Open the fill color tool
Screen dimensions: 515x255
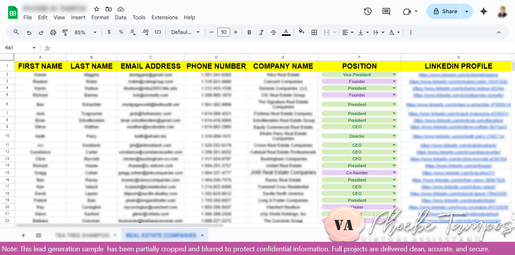pos(301,32)
